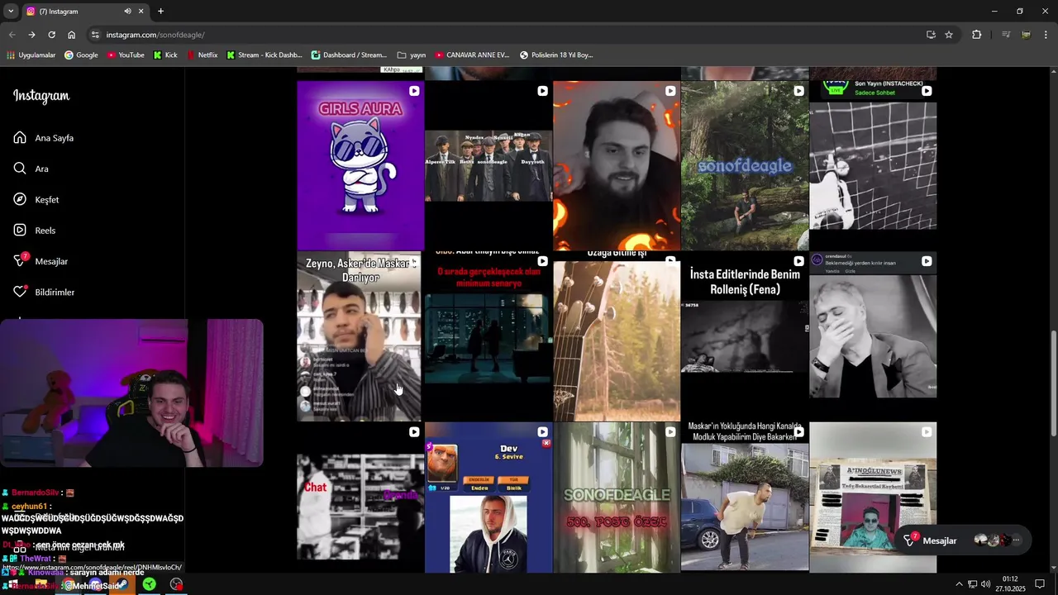This screenshot has height=595, width=1058.
Task: Open the minimum senaryo reel
Action: [488, 336]
